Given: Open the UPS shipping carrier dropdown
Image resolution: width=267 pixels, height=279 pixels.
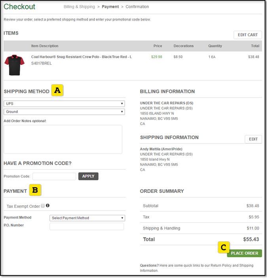Looking at the screenshot, I should click(x=64, y=104).
